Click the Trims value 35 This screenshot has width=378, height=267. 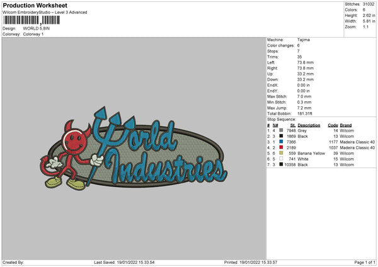299,57
